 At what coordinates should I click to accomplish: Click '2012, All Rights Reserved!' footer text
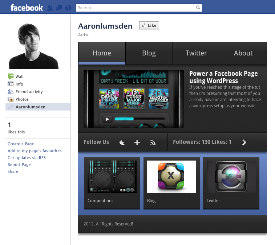[x=108, y=224]
